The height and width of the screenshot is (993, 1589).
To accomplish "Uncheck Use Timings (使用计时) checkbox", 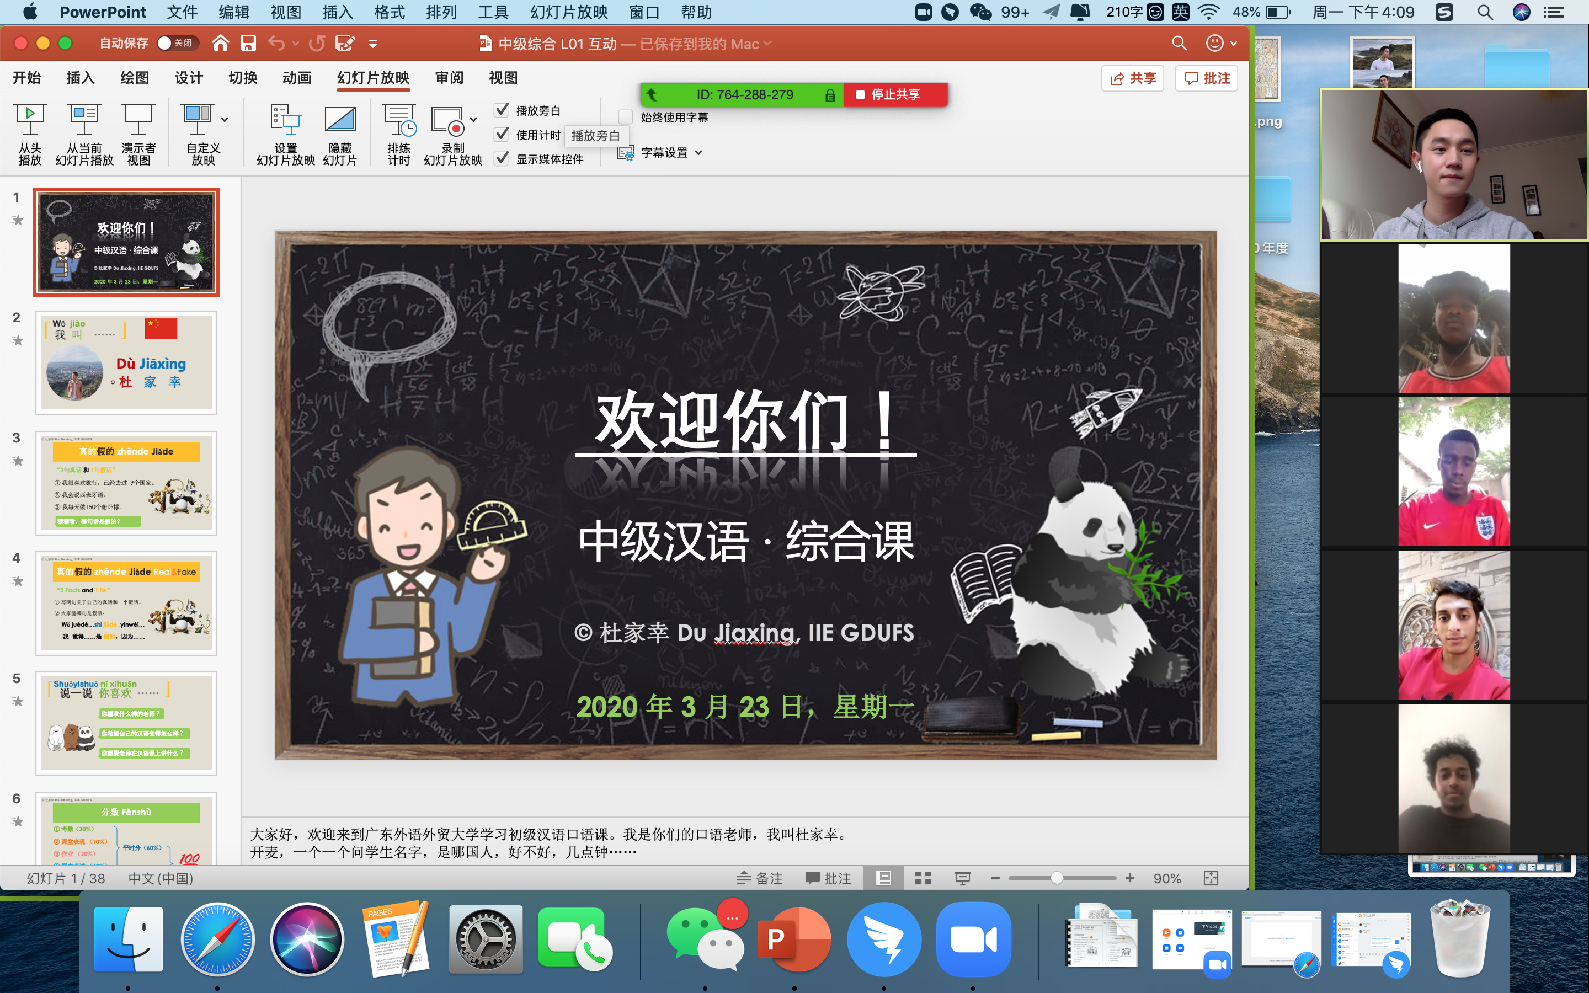I will click(502, 134).
